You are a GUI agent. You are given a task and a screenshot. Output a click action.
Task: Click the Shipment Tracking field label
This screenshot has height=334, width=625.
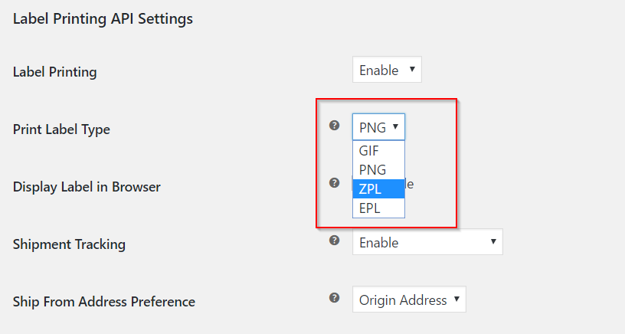click(x=69, y=244)
